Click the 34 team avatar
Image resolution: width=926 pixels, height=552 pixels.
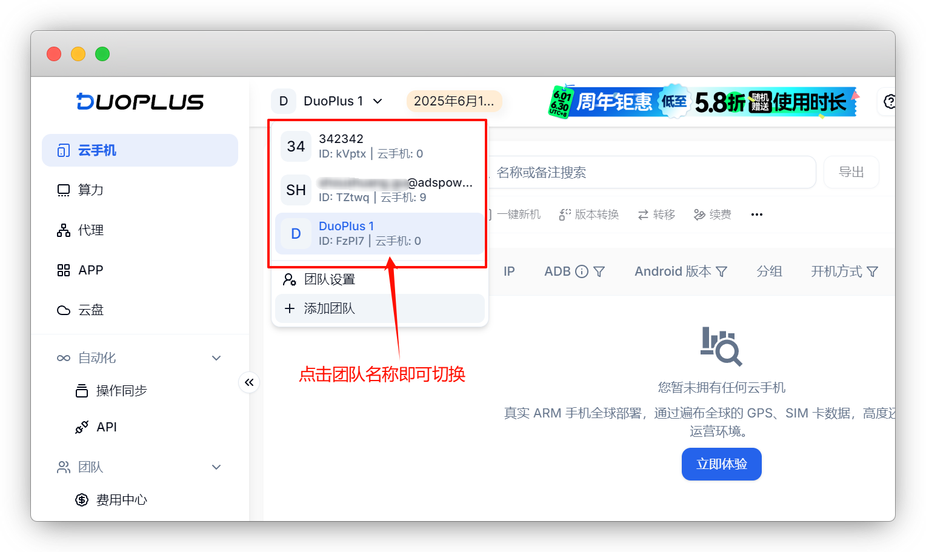(x=296, y=146)
